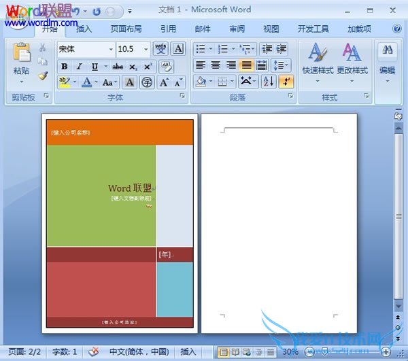408x361 pixels.
Task: Click the 字数: 1 word count
Action: [65, 352]
